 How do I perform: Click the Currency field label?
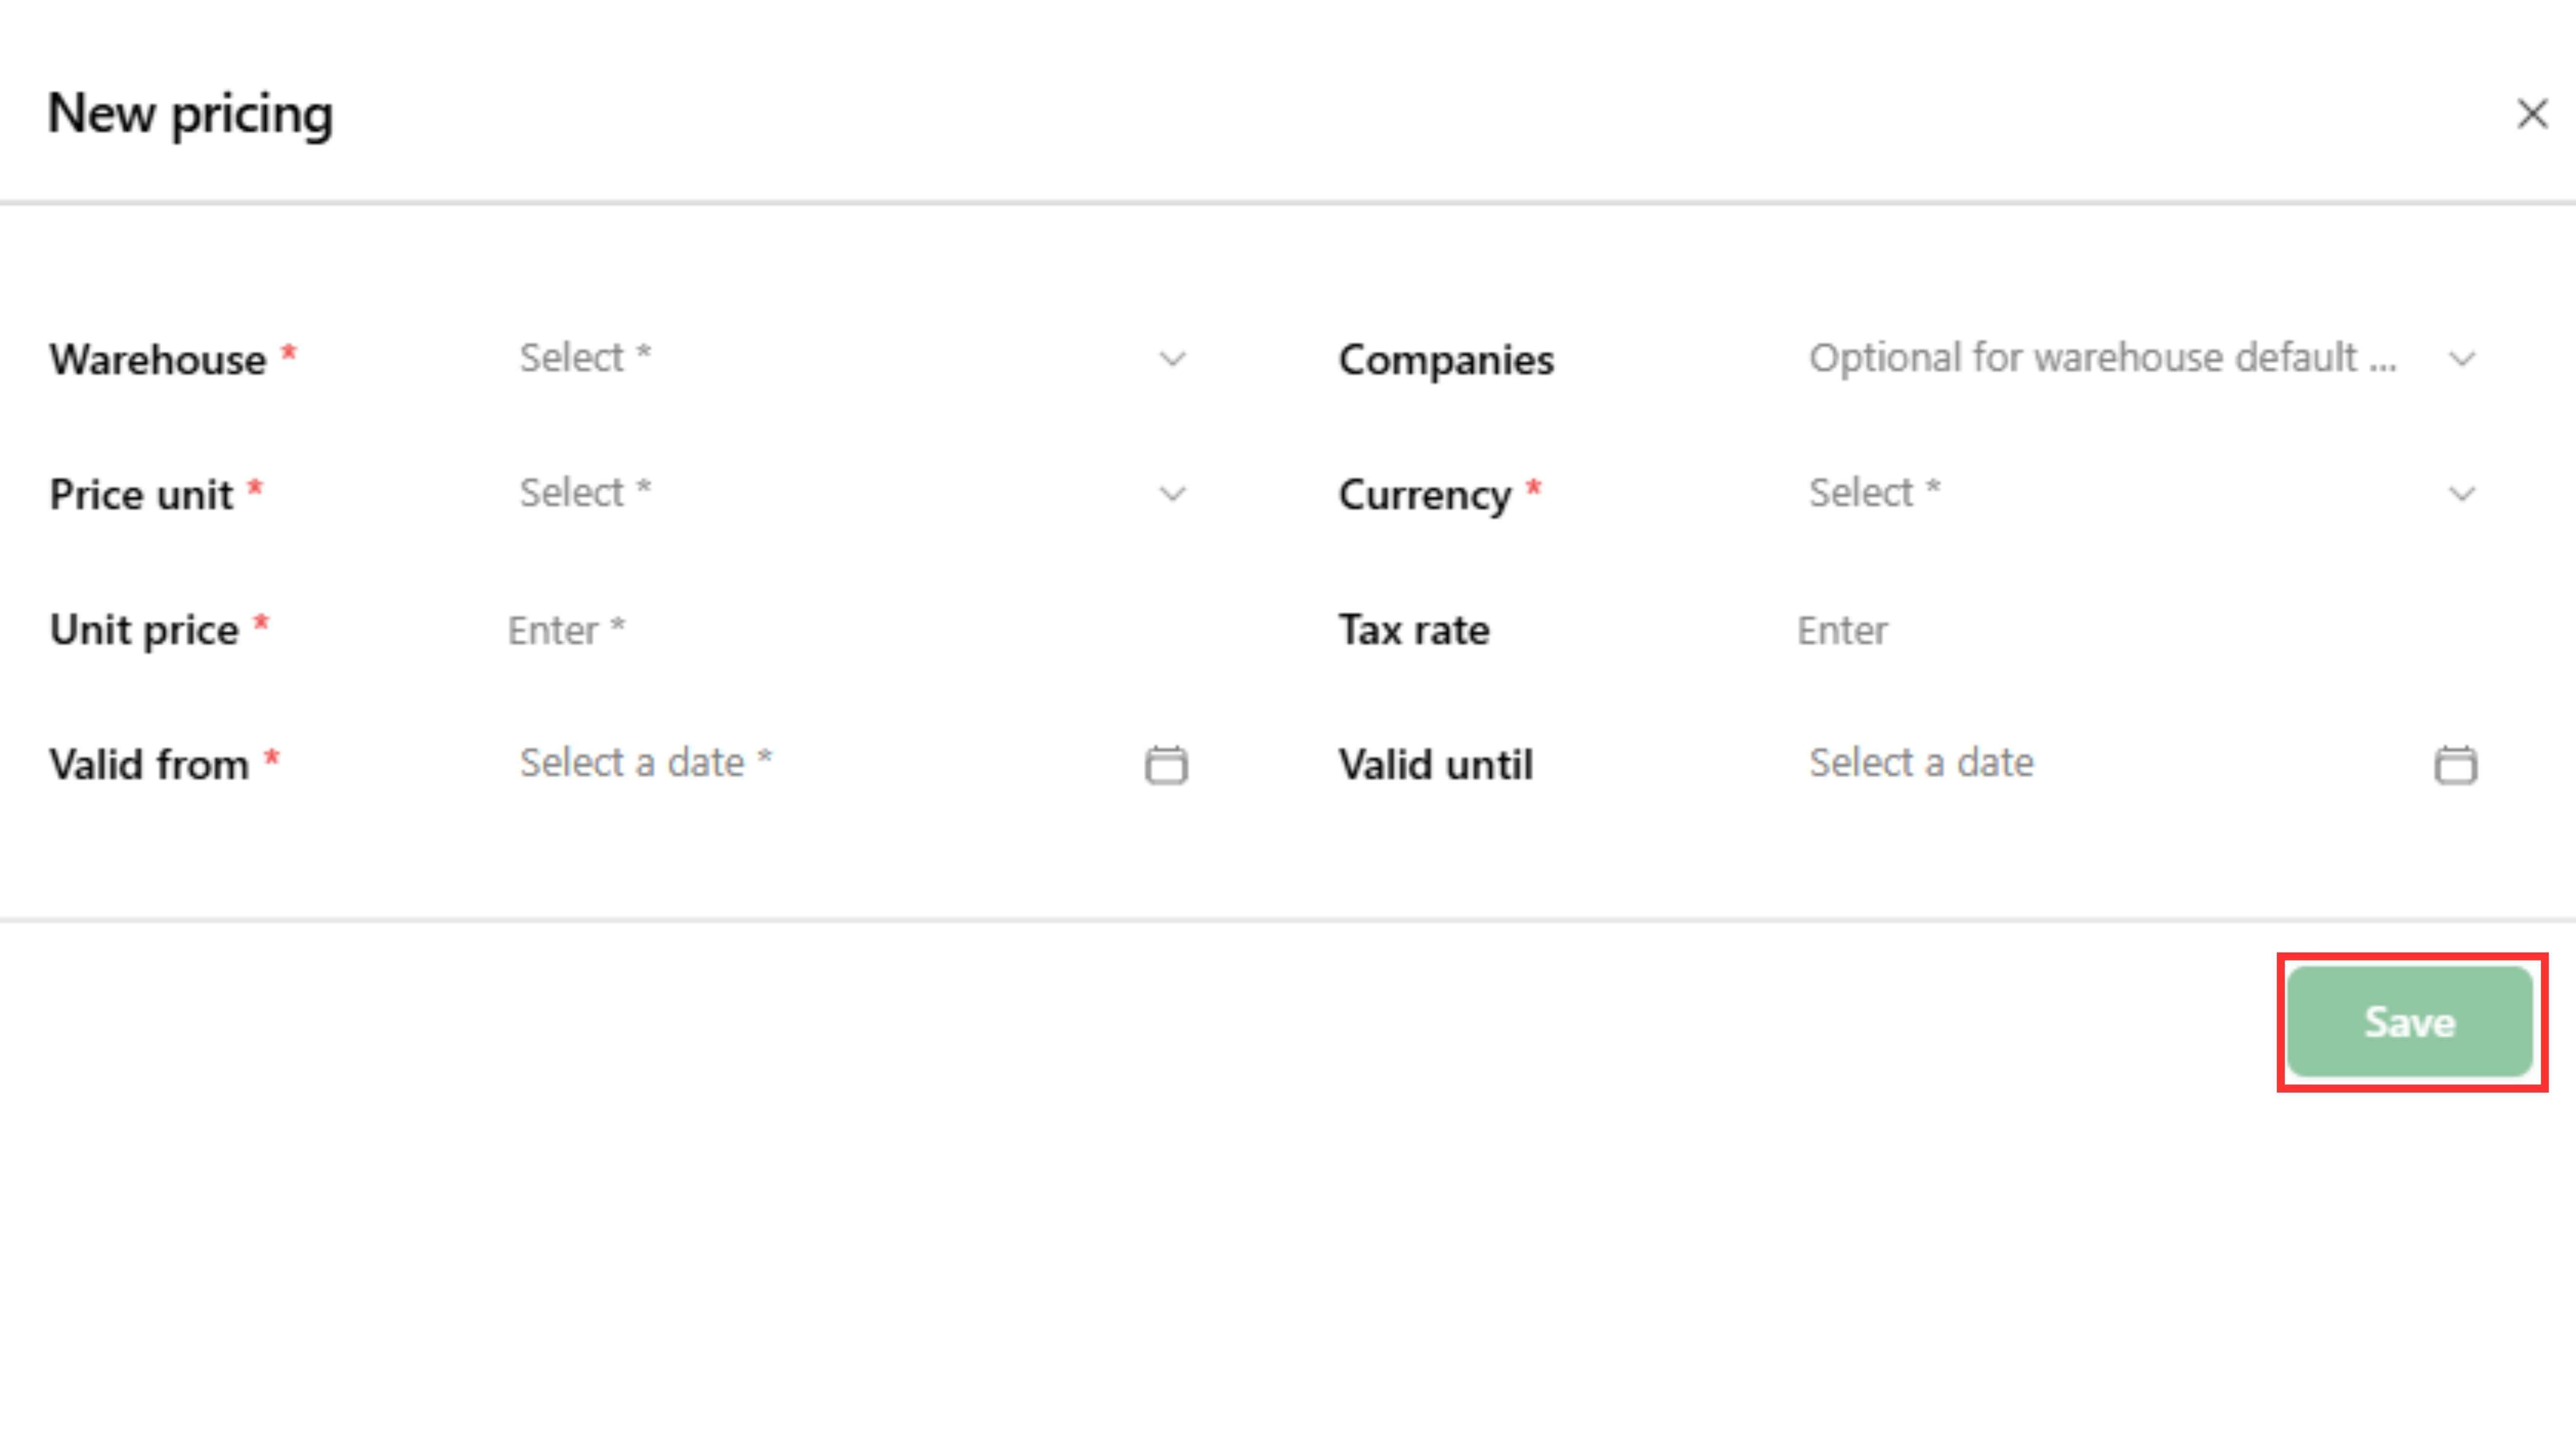[1424, 495]
